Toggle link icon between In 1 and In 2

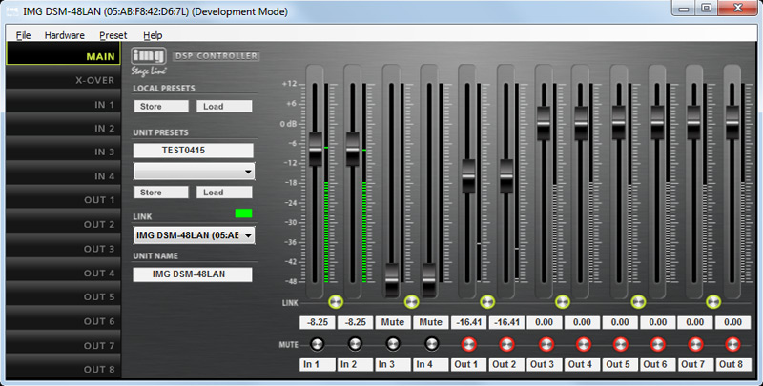(335, 302)
